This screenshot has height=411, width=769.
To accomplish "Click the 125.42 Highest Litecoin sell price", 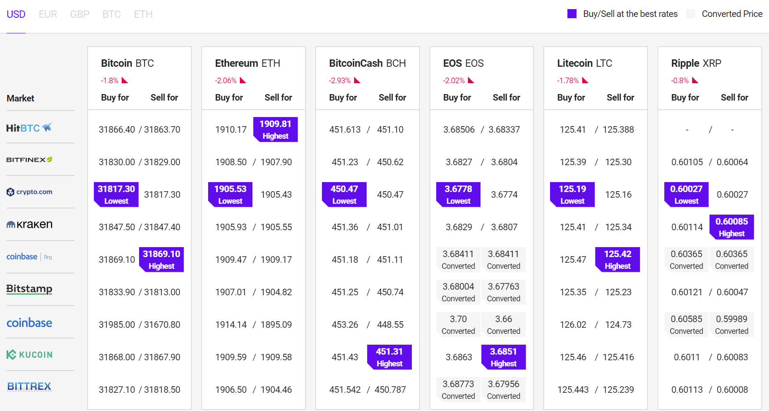I will click(x=617, y=259).
